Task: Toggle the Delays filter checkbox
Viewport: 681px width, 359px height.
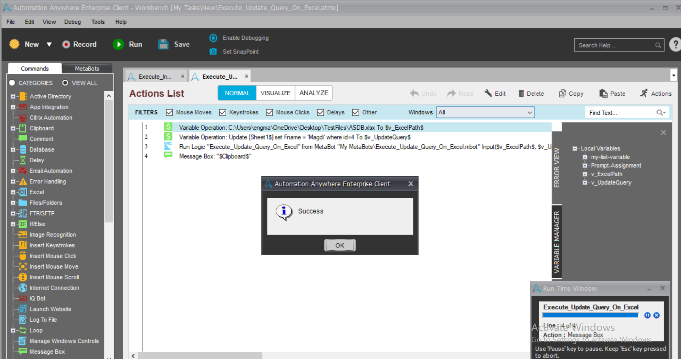Action: pyautogui.click(x=321, y=112)
